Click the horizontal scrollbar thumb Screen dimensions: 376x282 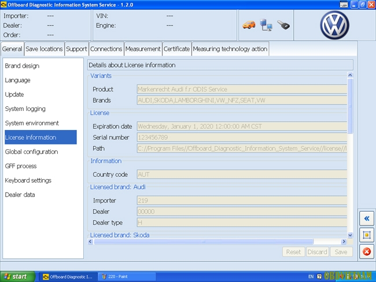pos(204,242)
